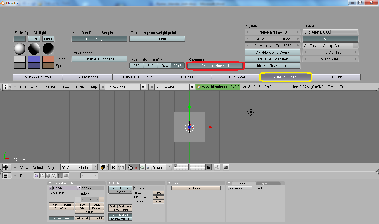Click the question mark material button
379x224 pixels.
pos(101,199)
